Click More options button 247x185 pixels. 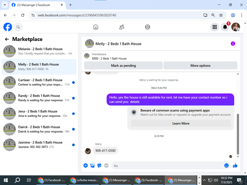click(x=201, y=66)
